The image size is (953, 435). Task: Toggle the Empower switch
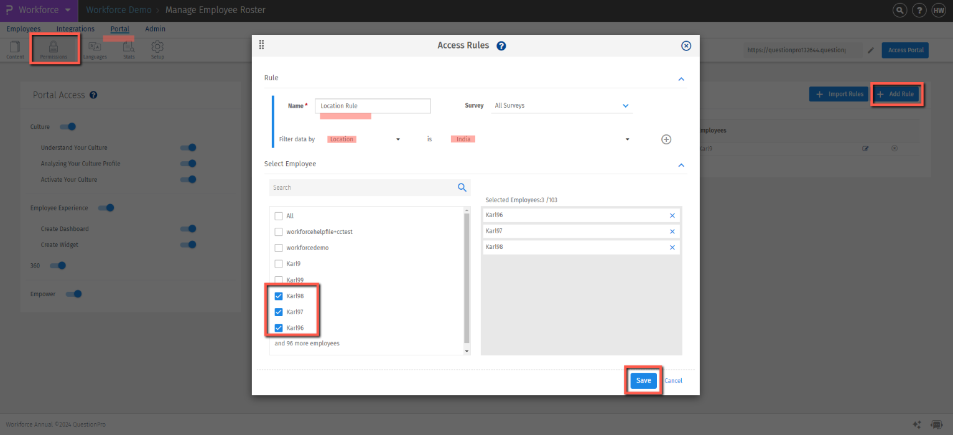pos(73,294)
